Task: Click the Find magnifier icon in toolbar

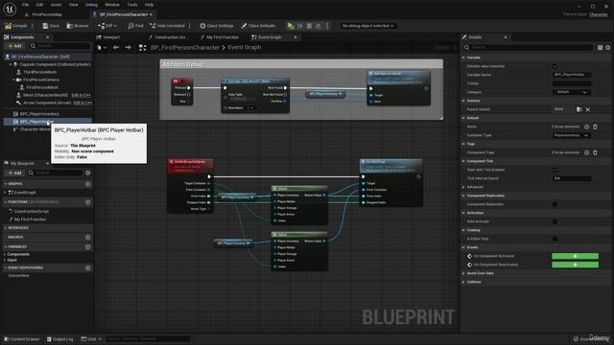Action: (x=130, y=26)
